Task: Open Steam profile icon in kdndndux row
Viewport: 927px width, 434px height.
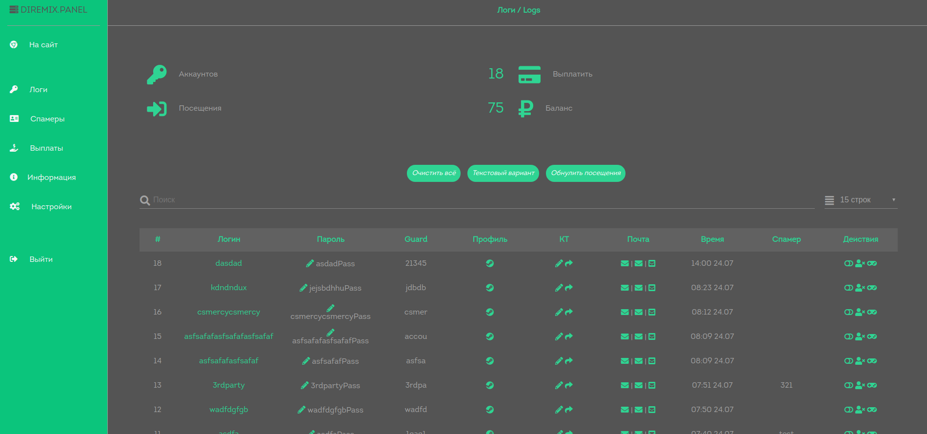Action: pos(490,288)
